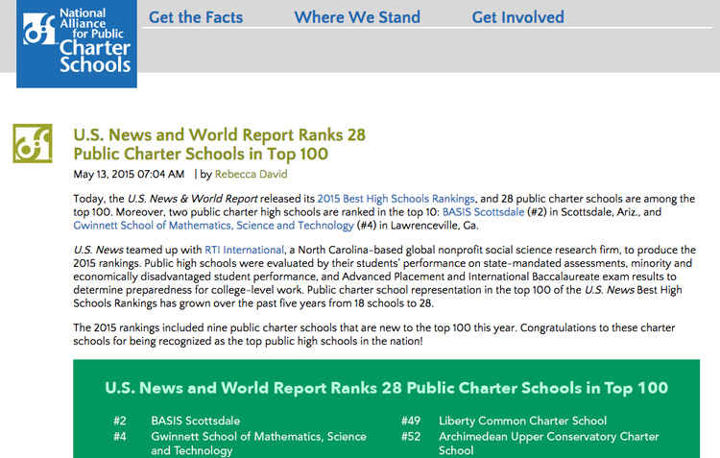720x458 pixels.
Task: Select #2 BASIS Scottsdale in green list
Action: coord(177,421)
